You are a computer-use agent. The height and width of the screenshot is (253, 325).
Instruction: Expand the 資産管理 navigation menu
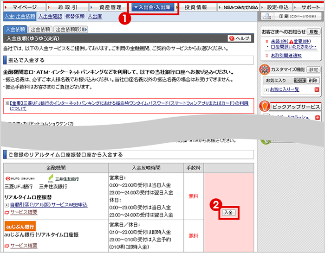point(107,7)
